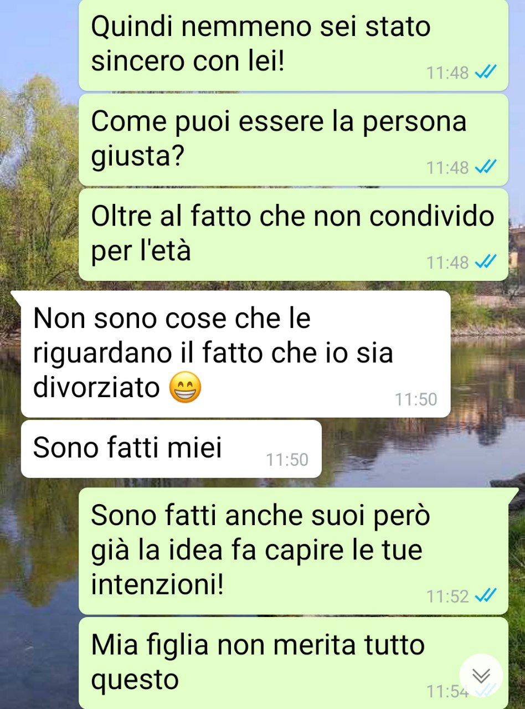Select 'Mia figlia non merita tutto questo' message
Image resolution: width=525 pixels, height=709 pixels.
coord(294,663)
